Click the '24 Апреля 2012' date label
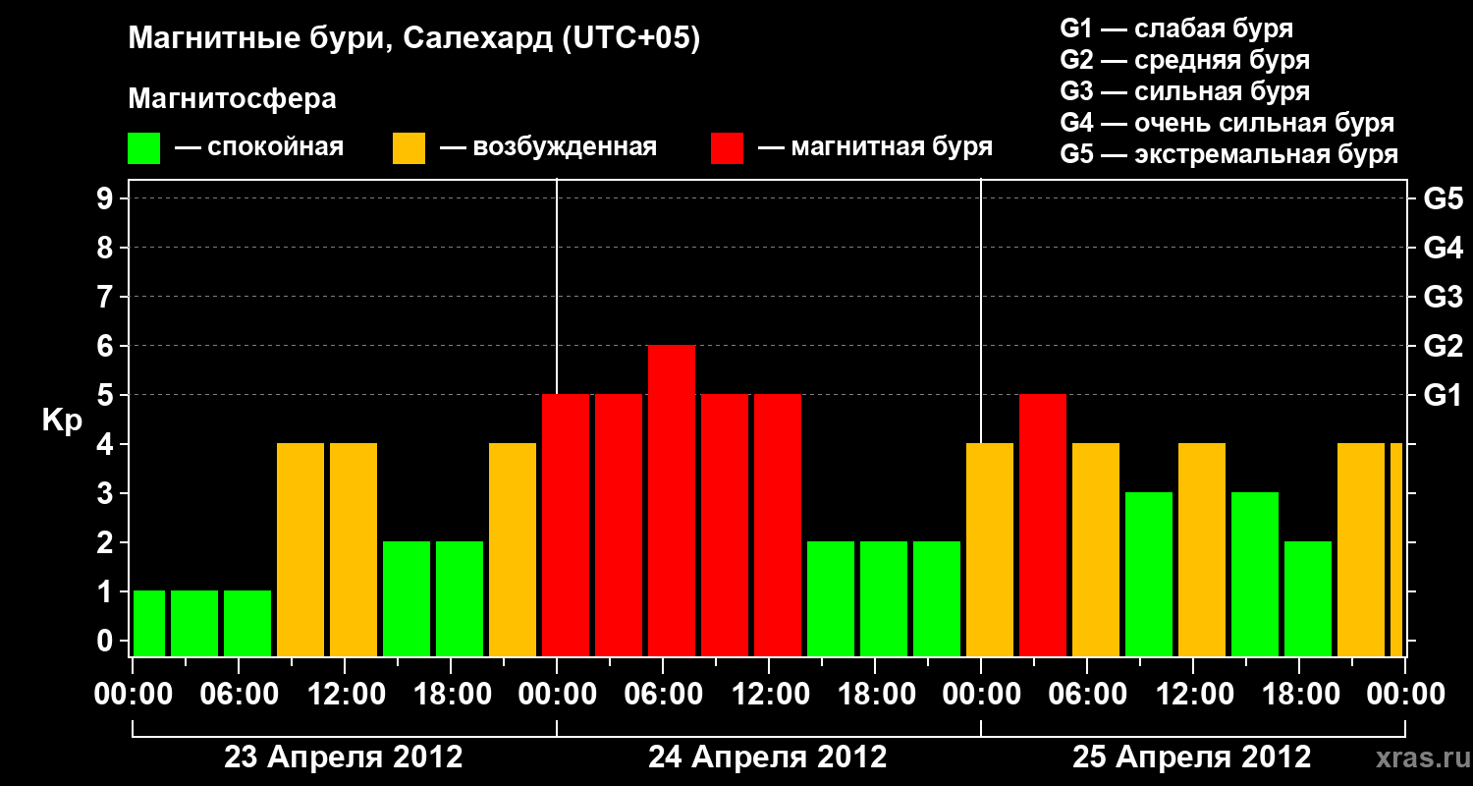Screen dimensions: 1473x786 click(768, 758)
